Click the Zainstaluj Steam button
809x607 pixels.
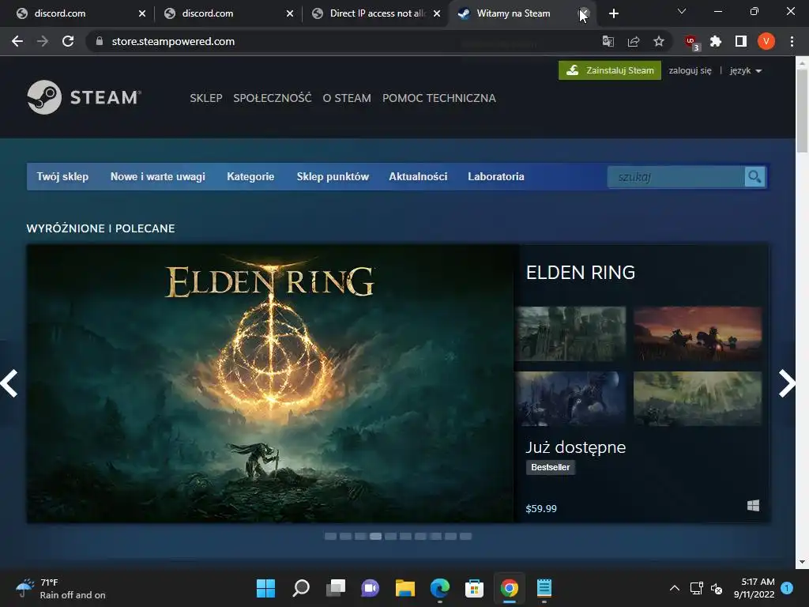[x=609, y=70]
